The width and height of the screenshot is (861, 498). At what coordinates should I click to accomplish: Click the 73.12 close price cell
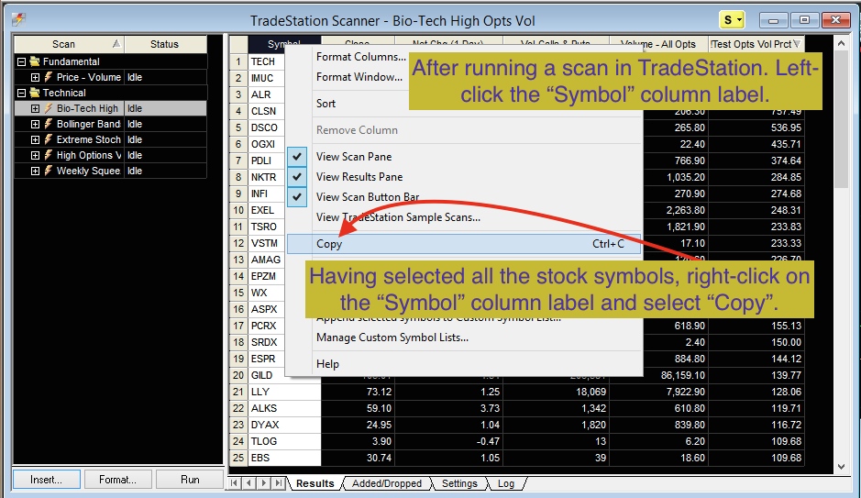(358, 392)
